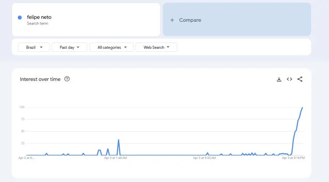Open the embed code icon
The image size is (329, 182).
[x=290, y=79]
